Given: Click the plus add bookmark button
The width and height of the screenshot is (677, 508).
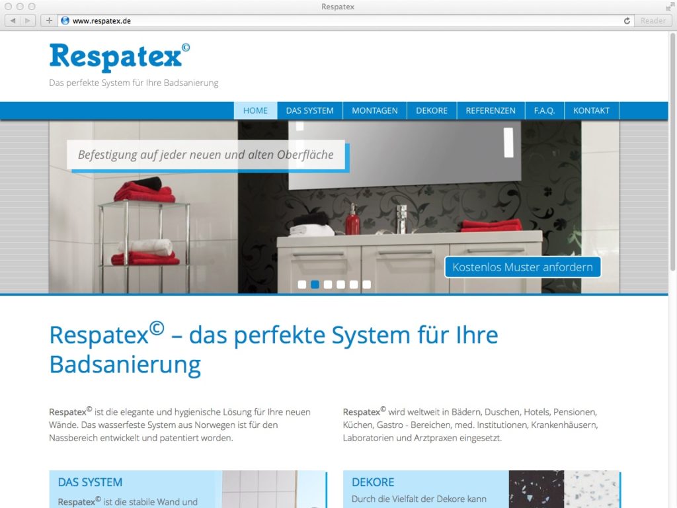Looking at the screenshot, I should (x=49, y=21).
